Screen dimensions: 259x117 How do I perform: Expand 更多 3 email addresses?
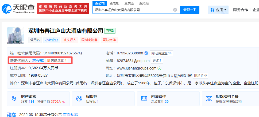pos(157,61)
